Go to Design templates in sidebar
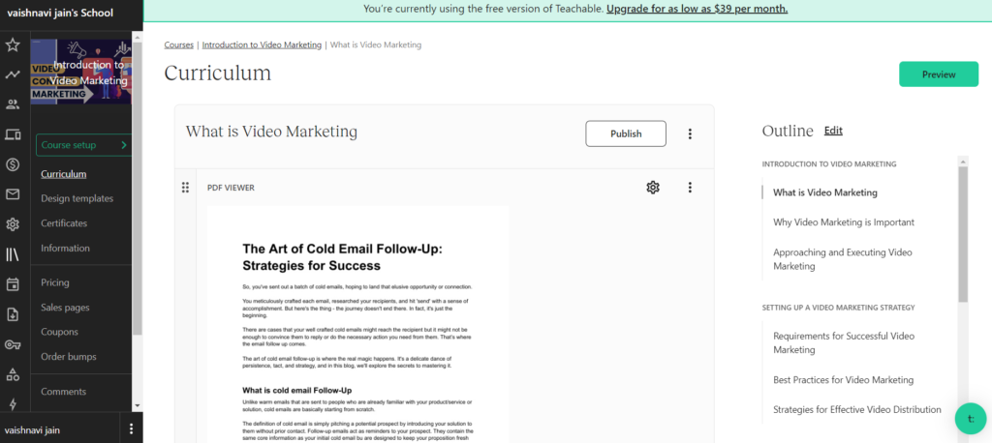This screenshot has height=443, width=992. click(77, 198)
